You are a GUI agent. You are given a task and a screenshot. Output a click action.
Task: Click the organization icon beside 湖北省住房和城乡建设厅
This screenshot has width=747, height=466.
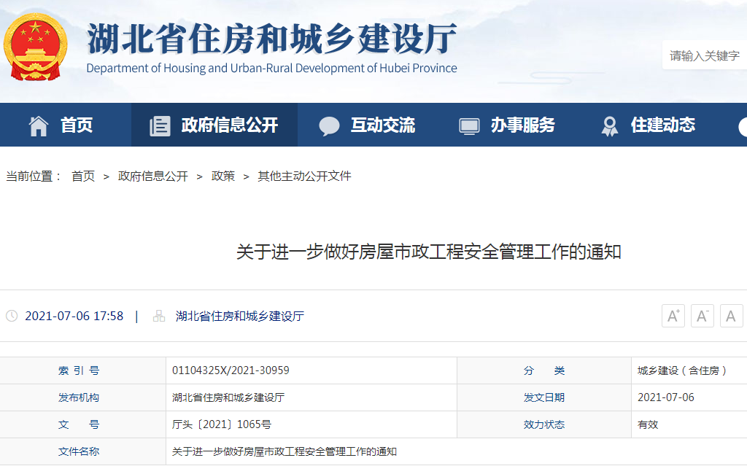159,316
